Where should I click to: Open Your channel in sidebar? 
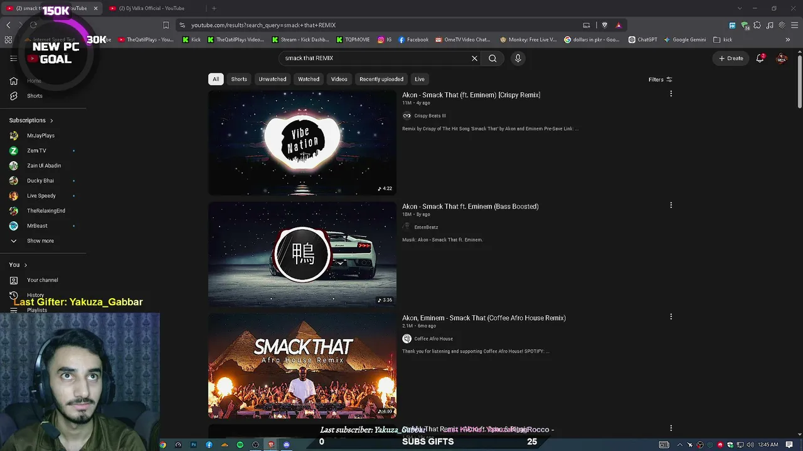42,280
